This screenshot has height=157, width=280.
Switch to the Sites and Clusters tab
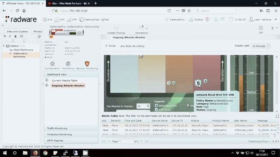[17, 31]
